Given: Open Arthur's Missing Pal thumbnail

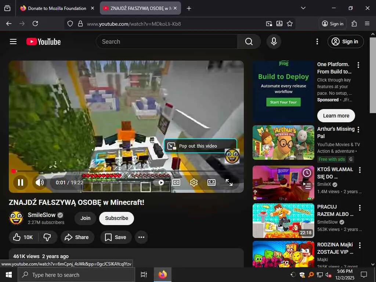Looking at the screenshot, I should click(283, 142).
